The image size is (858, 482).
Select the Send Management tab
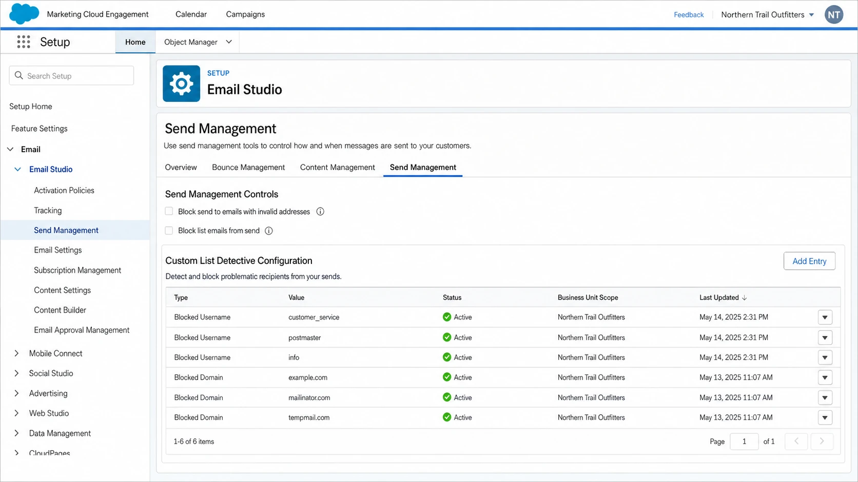point(423,167)
